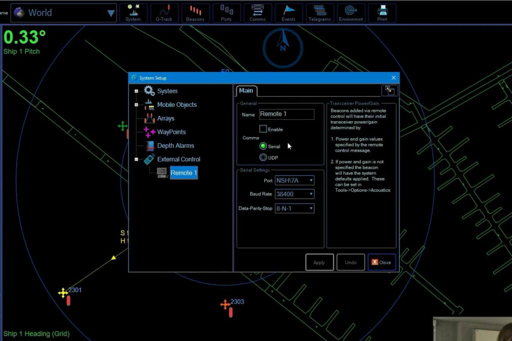Open the Events flag toolbar button
Viewport: 512px width, 341px height.
coord(288,13)
